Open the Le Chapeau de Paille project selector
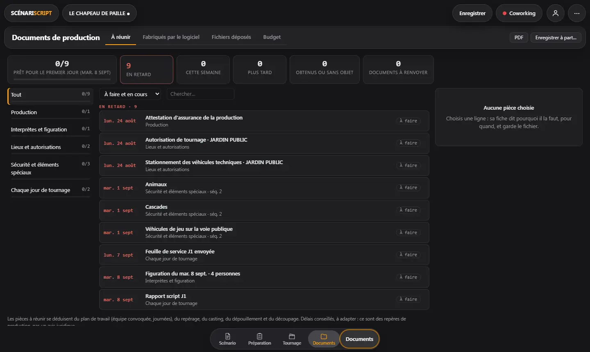590x352 pixels. point(100,13)
